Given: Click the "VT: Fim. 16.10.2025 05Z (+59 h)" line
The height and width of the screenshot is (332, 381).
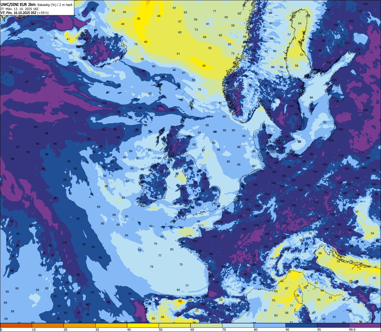Looking at the screenshot, I should pyautogui.click(x=24, y=13).
